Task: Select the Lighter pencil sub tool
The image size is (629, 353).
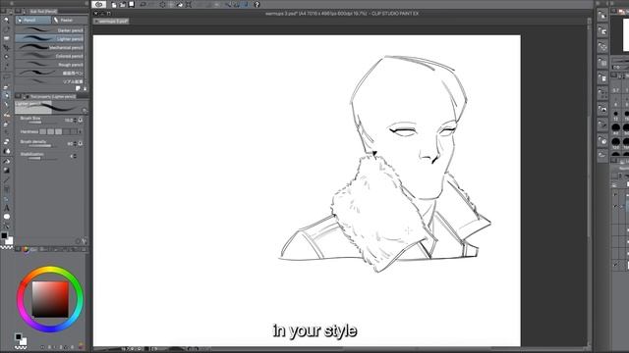Action: pos(50,39)
